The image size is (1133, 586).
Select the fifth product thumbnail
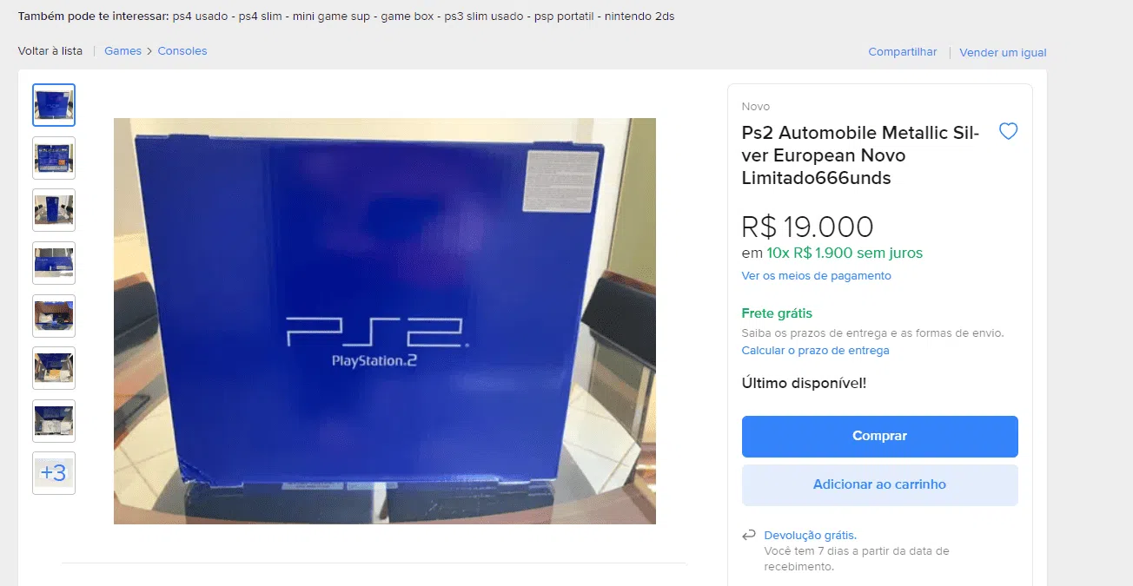point(54,316)
